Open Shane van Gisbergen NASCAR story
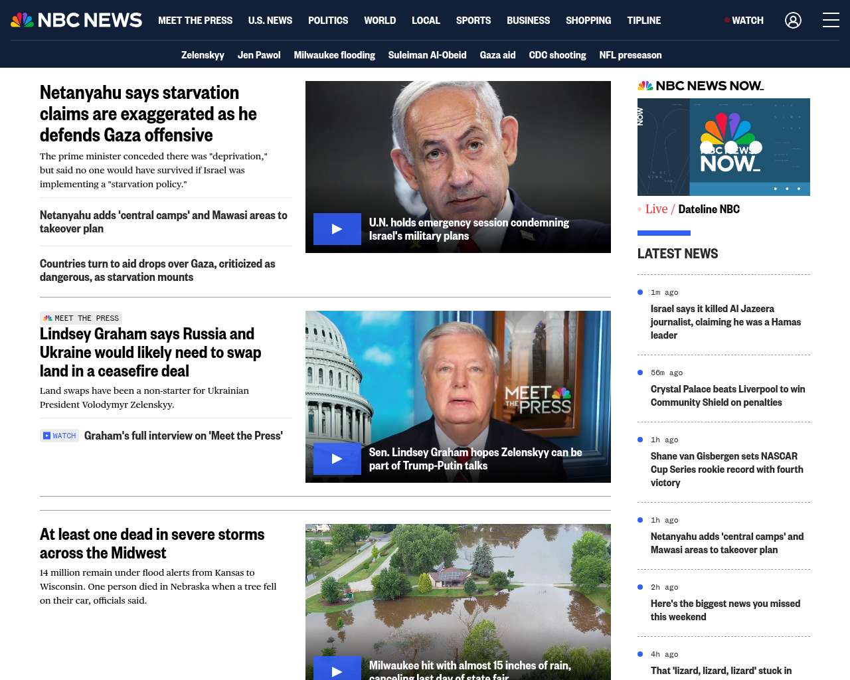The width and height of the screenshot is (850, 680). 727,469
